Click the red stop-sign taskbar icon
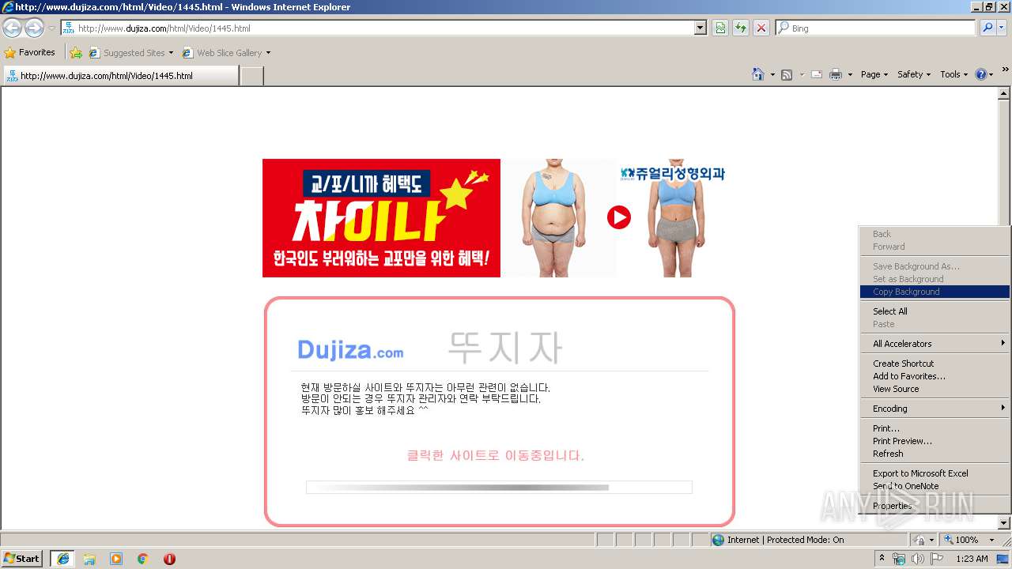Viewport: 1012px width, 569px height. 169,559
